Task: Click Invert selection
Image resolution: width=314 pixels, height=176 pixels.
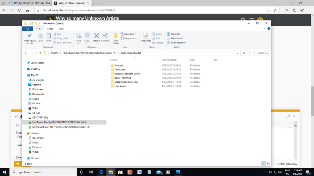Action: [176, 43]
